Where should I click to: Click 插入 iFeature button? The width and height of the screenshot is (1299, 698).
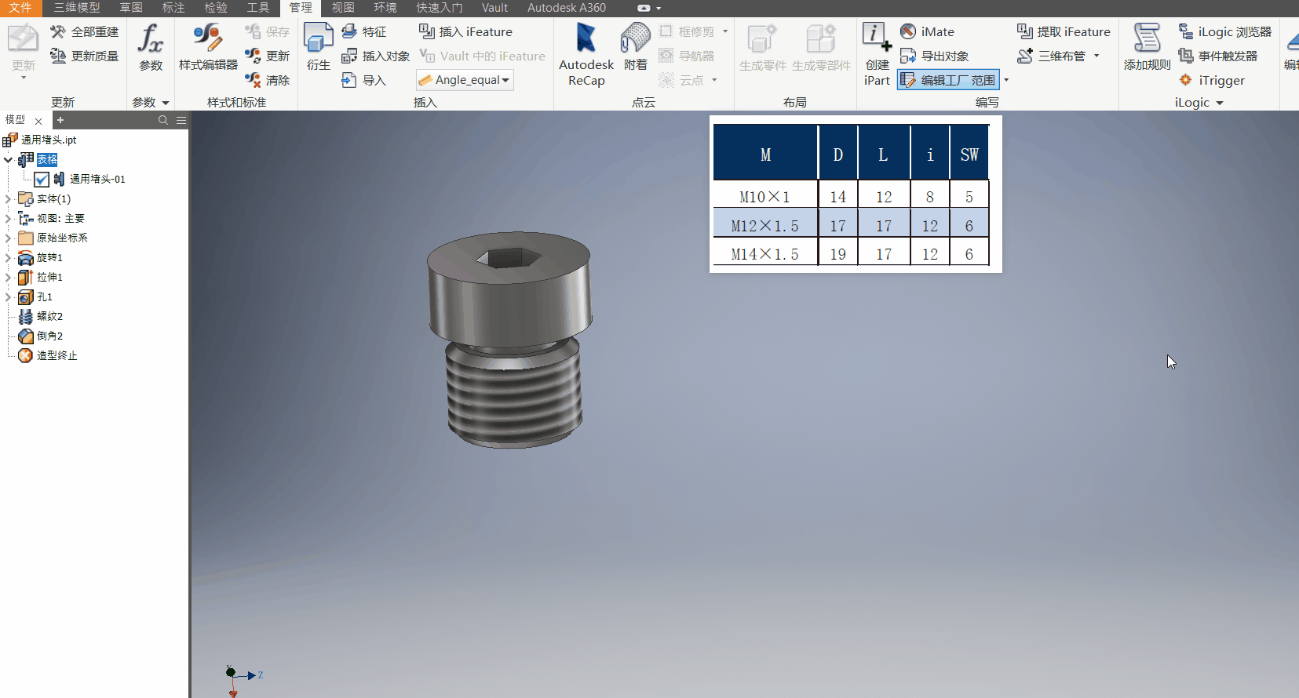[x=465, y=32]
